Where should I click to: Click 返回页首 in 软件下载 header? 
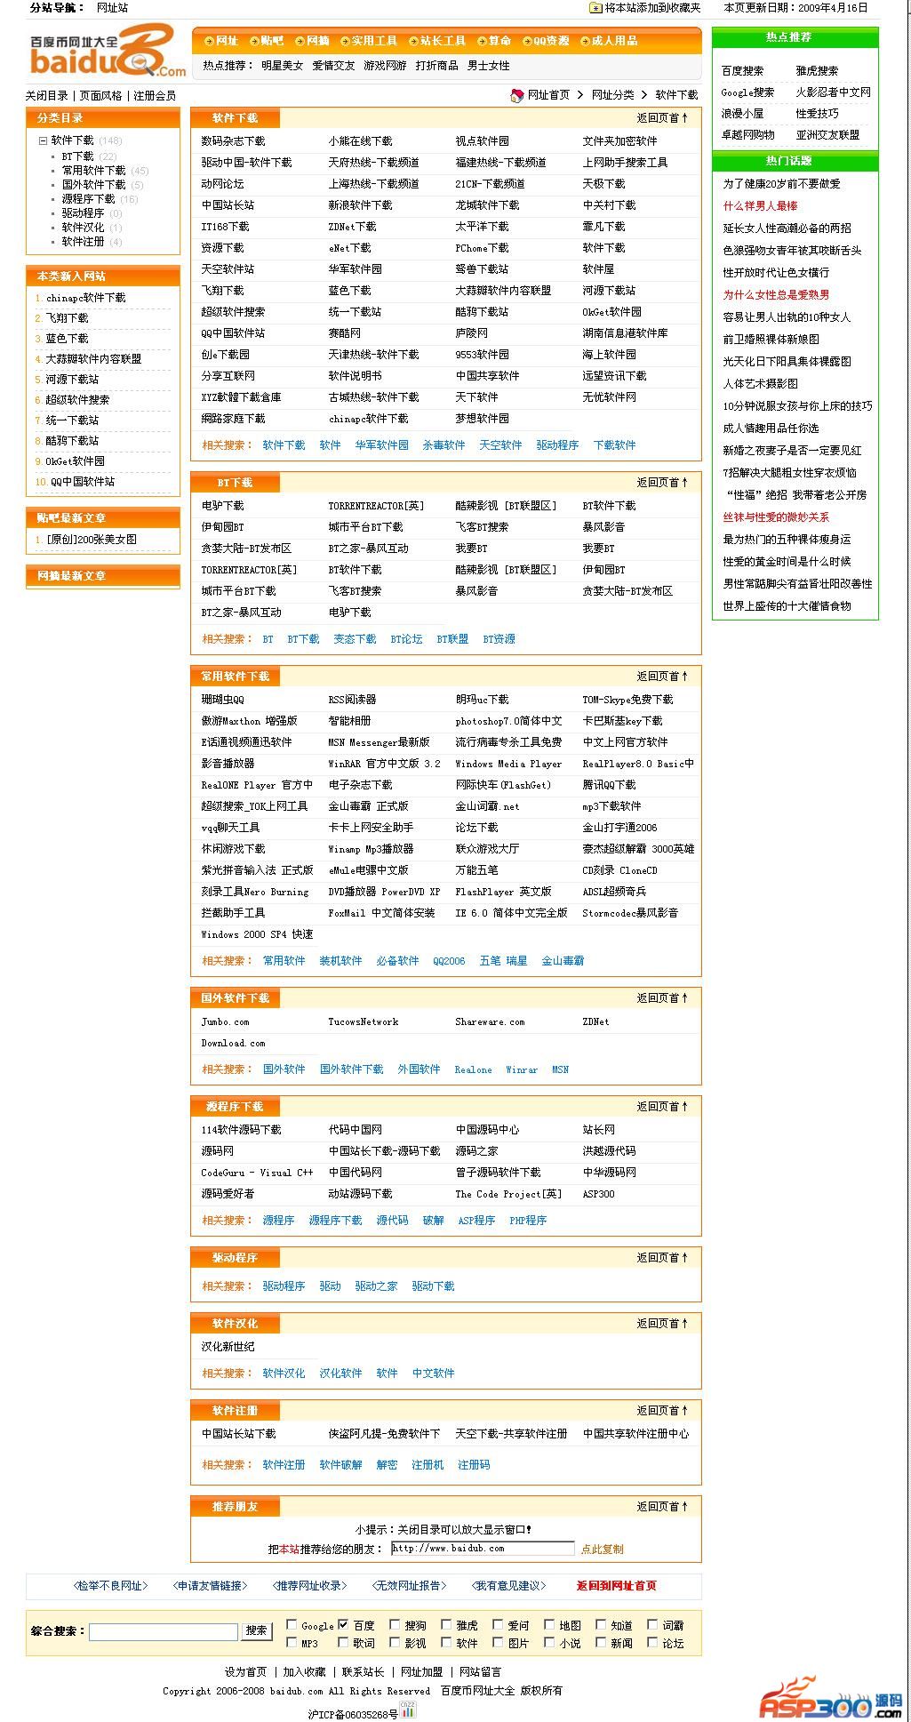pyautogui.click(x=662, y=117)
